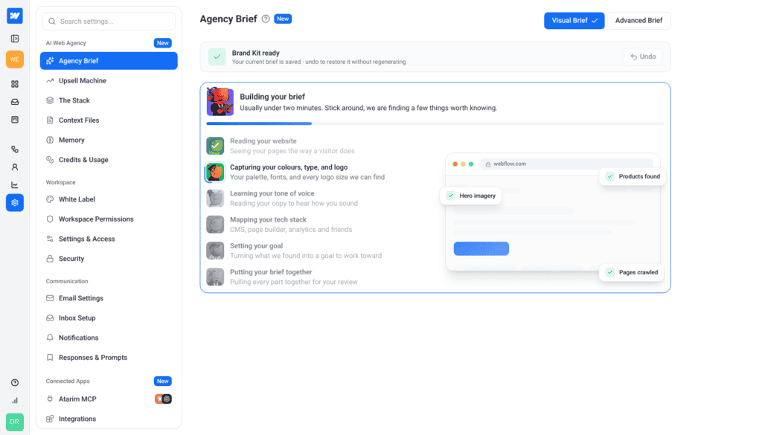Open the inbox tray icon in left rail
This screenshot has height=435, width=762.
pyautogui.click(x=15, y=102)
